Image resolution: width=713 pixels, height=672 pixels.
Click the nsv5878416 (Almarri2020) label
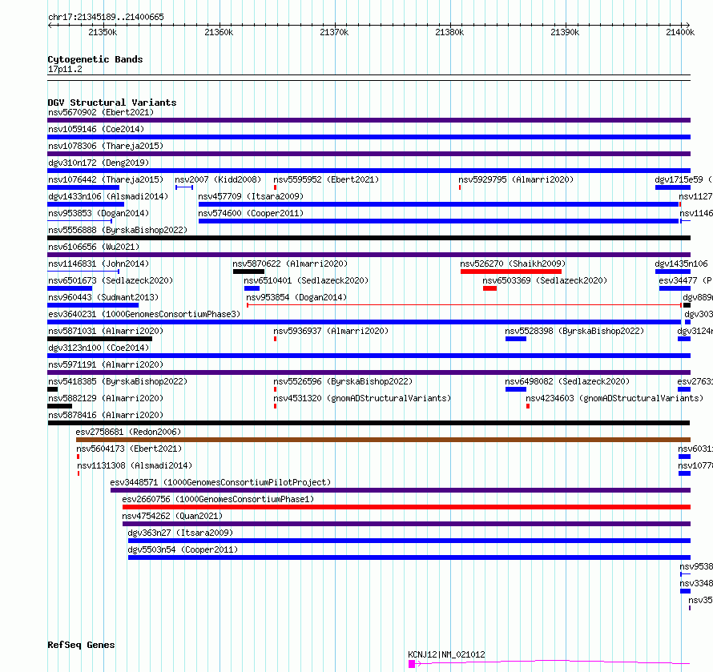[x=106, y=415]
